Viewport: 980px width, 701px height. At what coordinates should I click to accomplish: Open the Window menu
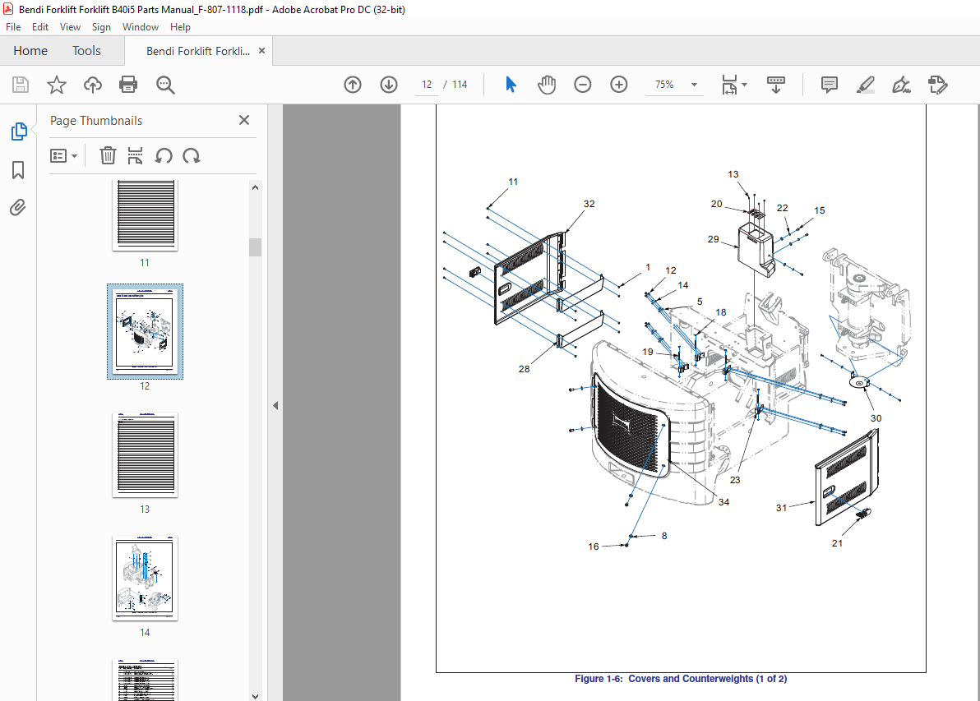[x=141, y=27]
